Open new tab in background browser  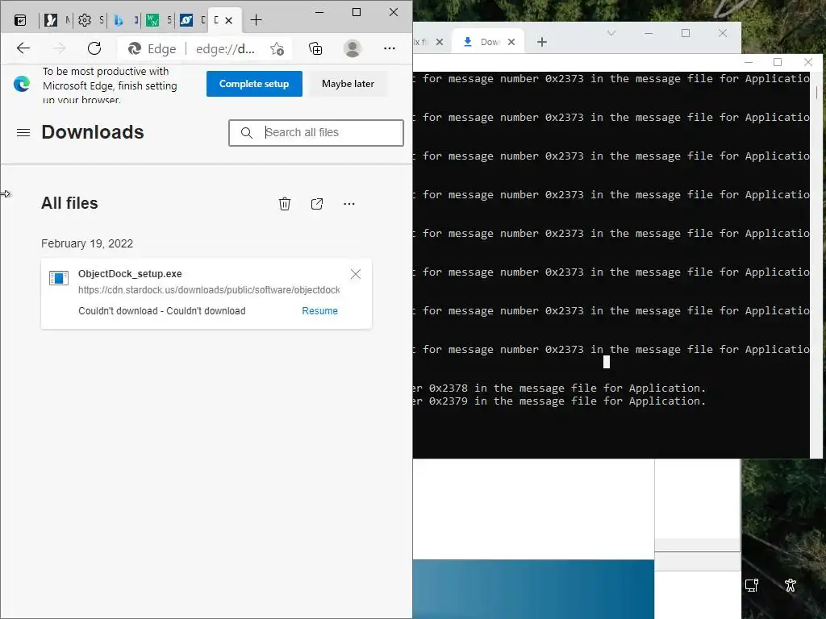[541, 42]
